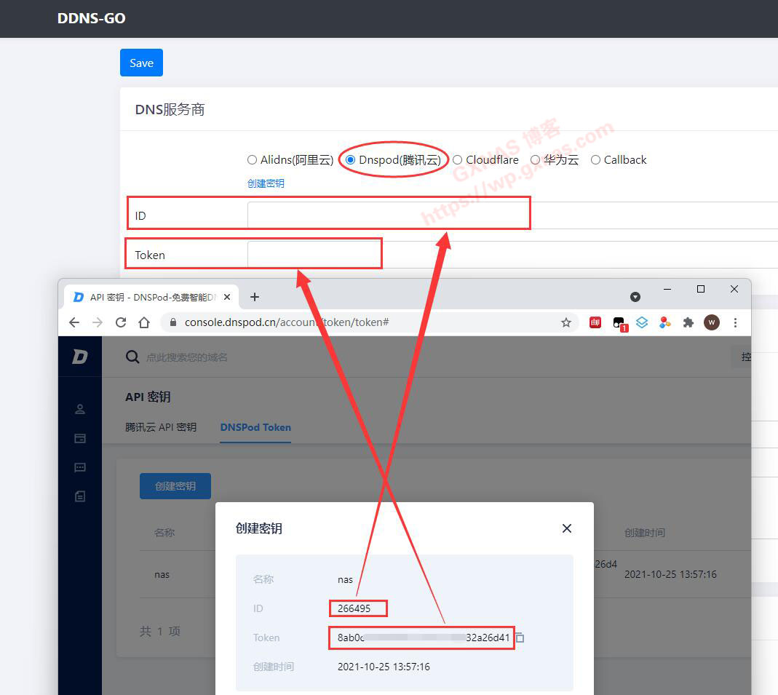Click the domain search field
This screenshot has height=695, width=778.
187,357
